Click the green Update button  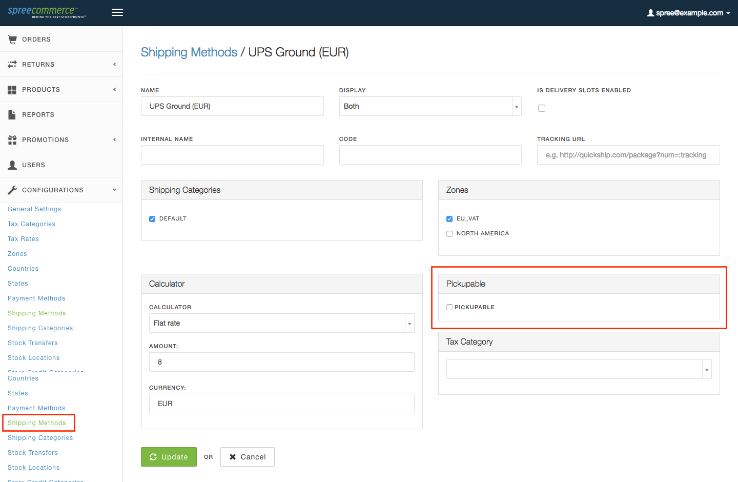(169, 457)
